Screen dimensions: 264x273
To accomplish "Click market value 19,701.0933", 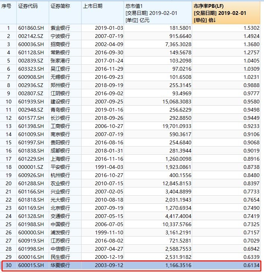I will click(x=177, y=126).
